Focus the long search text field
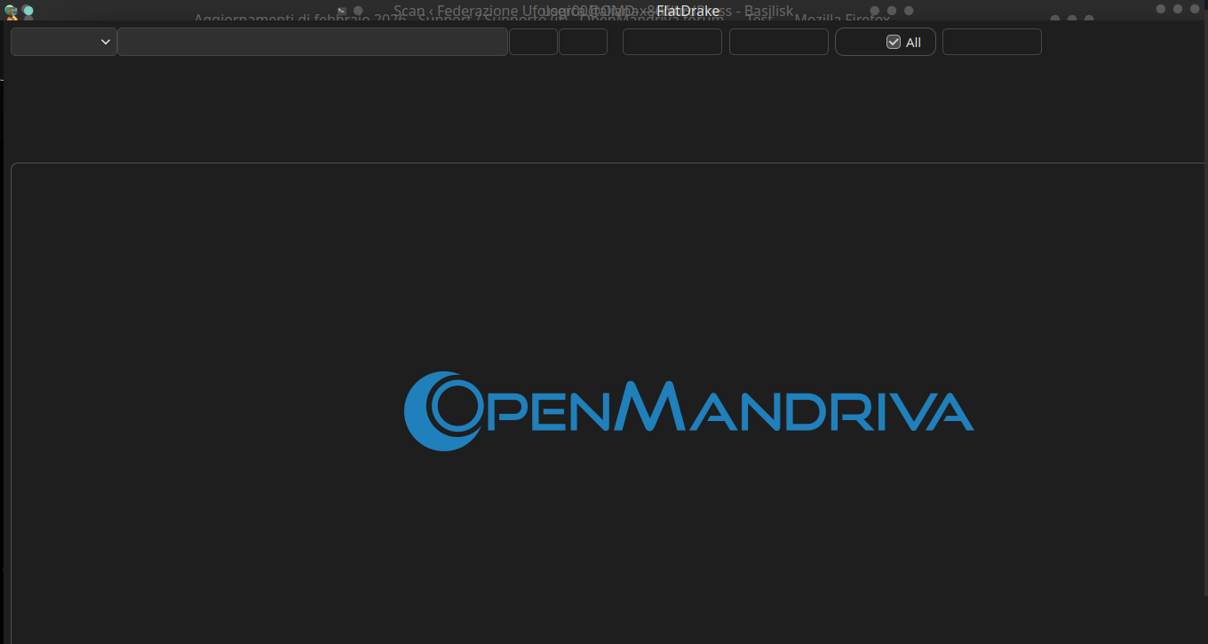This screenshot has height=644, width=1208. click(x=312, y=42)
